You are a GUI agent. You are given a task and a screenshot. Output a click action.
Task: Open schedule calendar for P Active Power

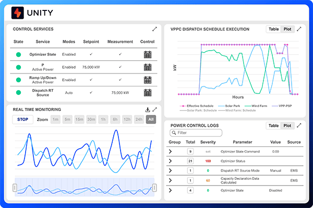tap(148, 67)
